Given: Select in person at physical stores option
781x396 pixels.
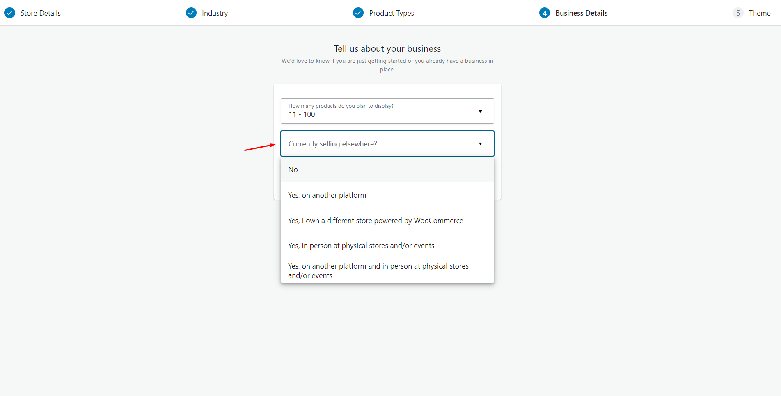Looking at the screenshot, I should [361, 246].
